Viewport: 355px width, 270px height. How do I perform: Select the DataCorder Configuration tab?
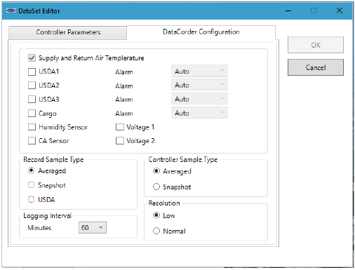pyautogui.click(x=201, y=32)
